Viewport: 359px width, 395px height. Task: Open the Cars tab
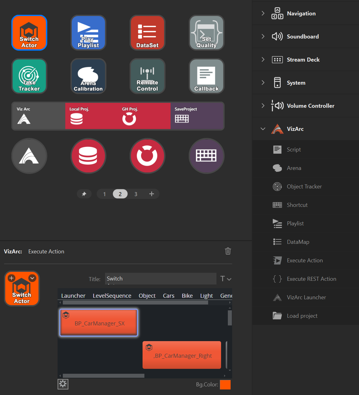pyautogui.click(x=168, y=296)
